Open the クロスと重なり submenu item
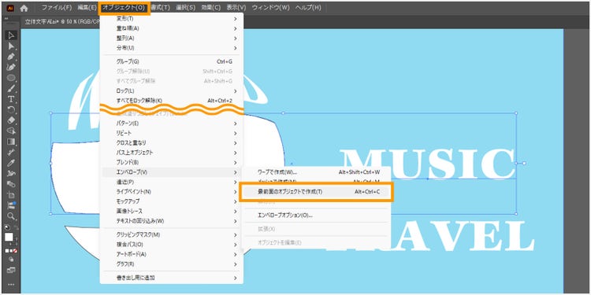 click(x=172, y=143)
